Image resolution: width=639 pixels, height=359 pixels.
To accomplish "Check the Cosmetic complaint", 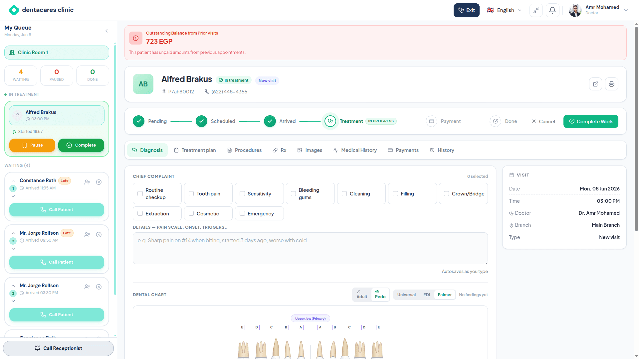I will tap(191, 213).
